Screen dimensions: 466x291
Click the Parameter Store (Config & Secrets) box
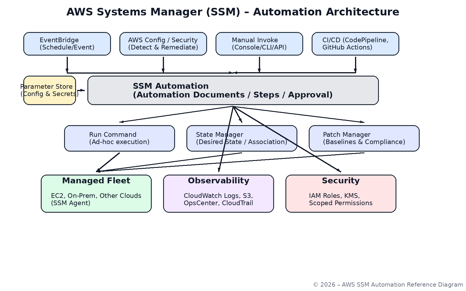pyautogui.click(x=50, y=90)
